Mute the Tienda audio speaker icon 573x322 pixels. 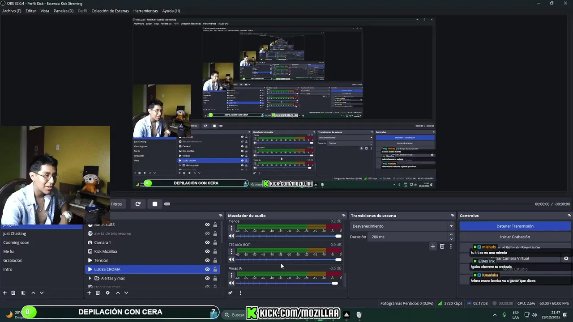click(231, 236)
